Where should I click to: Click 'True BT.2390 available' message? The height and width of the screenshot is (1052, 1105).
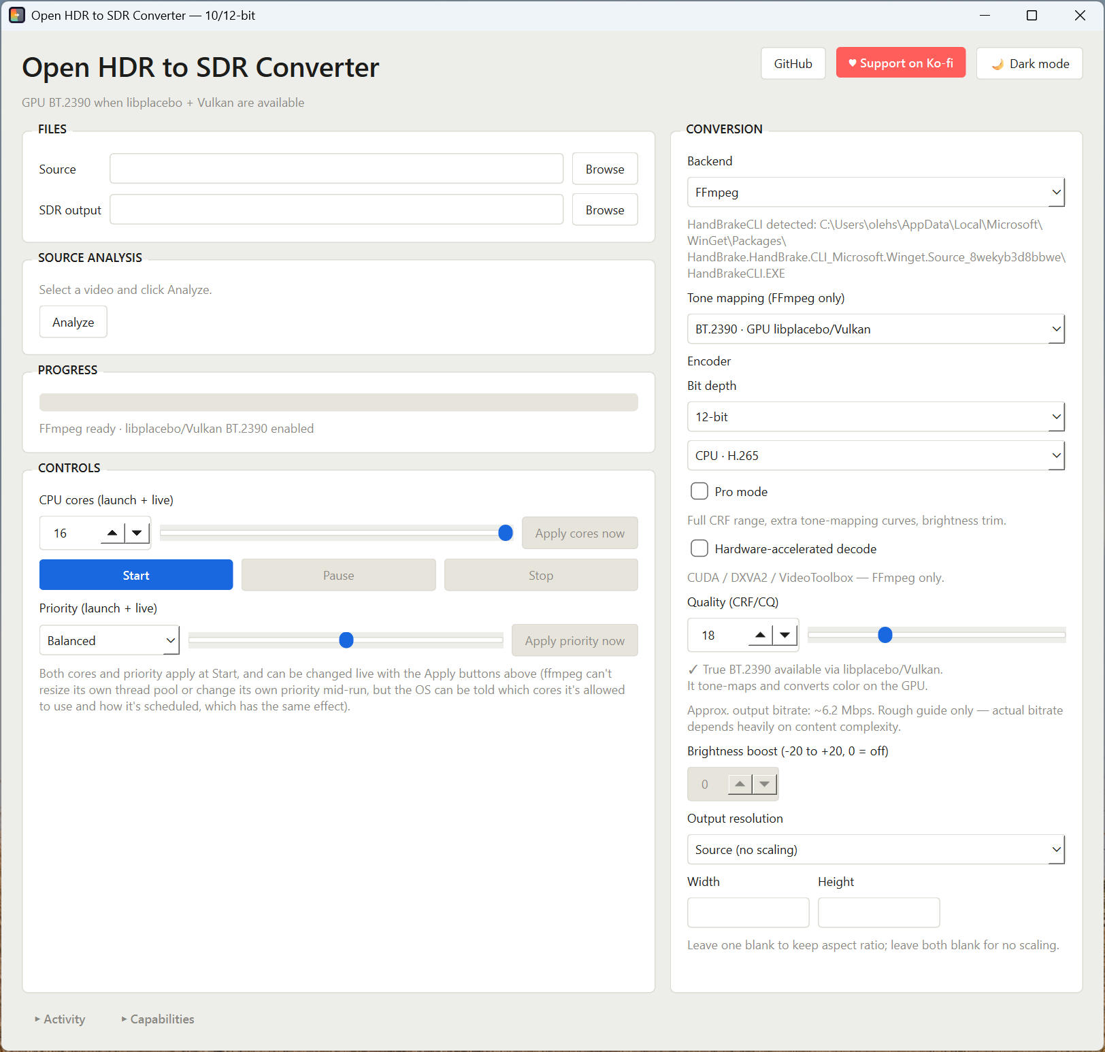[815, 678]
